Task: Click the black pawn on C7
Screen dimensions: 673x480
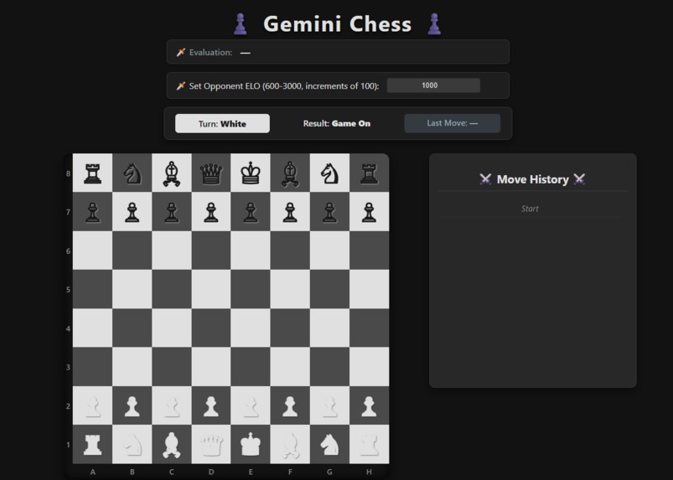Action: point(172,212)
